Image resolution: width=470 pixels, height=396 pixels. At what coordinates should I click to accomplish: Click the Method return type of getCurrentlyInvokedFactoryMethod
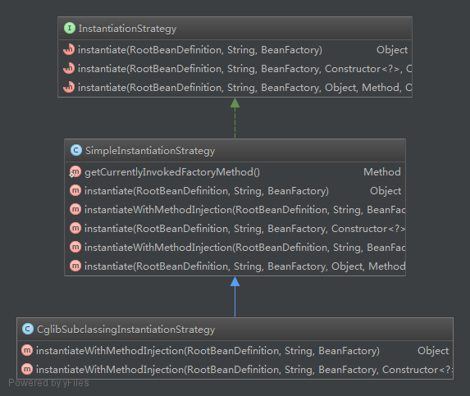[x=382, y=172]
